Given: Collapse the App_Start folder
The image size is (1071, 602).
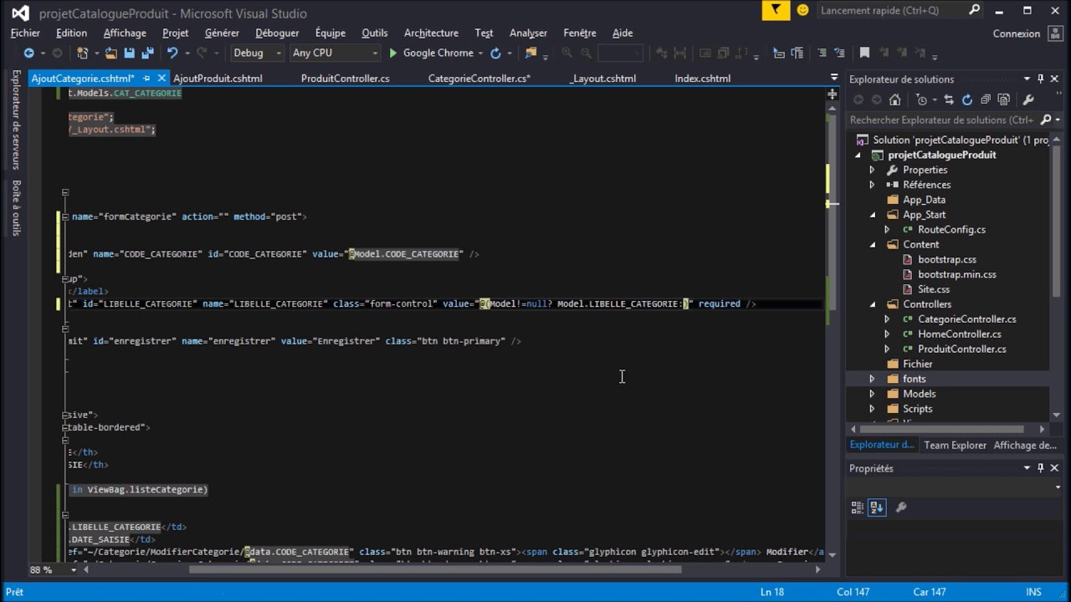Looking at the screenshot, I should (872, 215).
